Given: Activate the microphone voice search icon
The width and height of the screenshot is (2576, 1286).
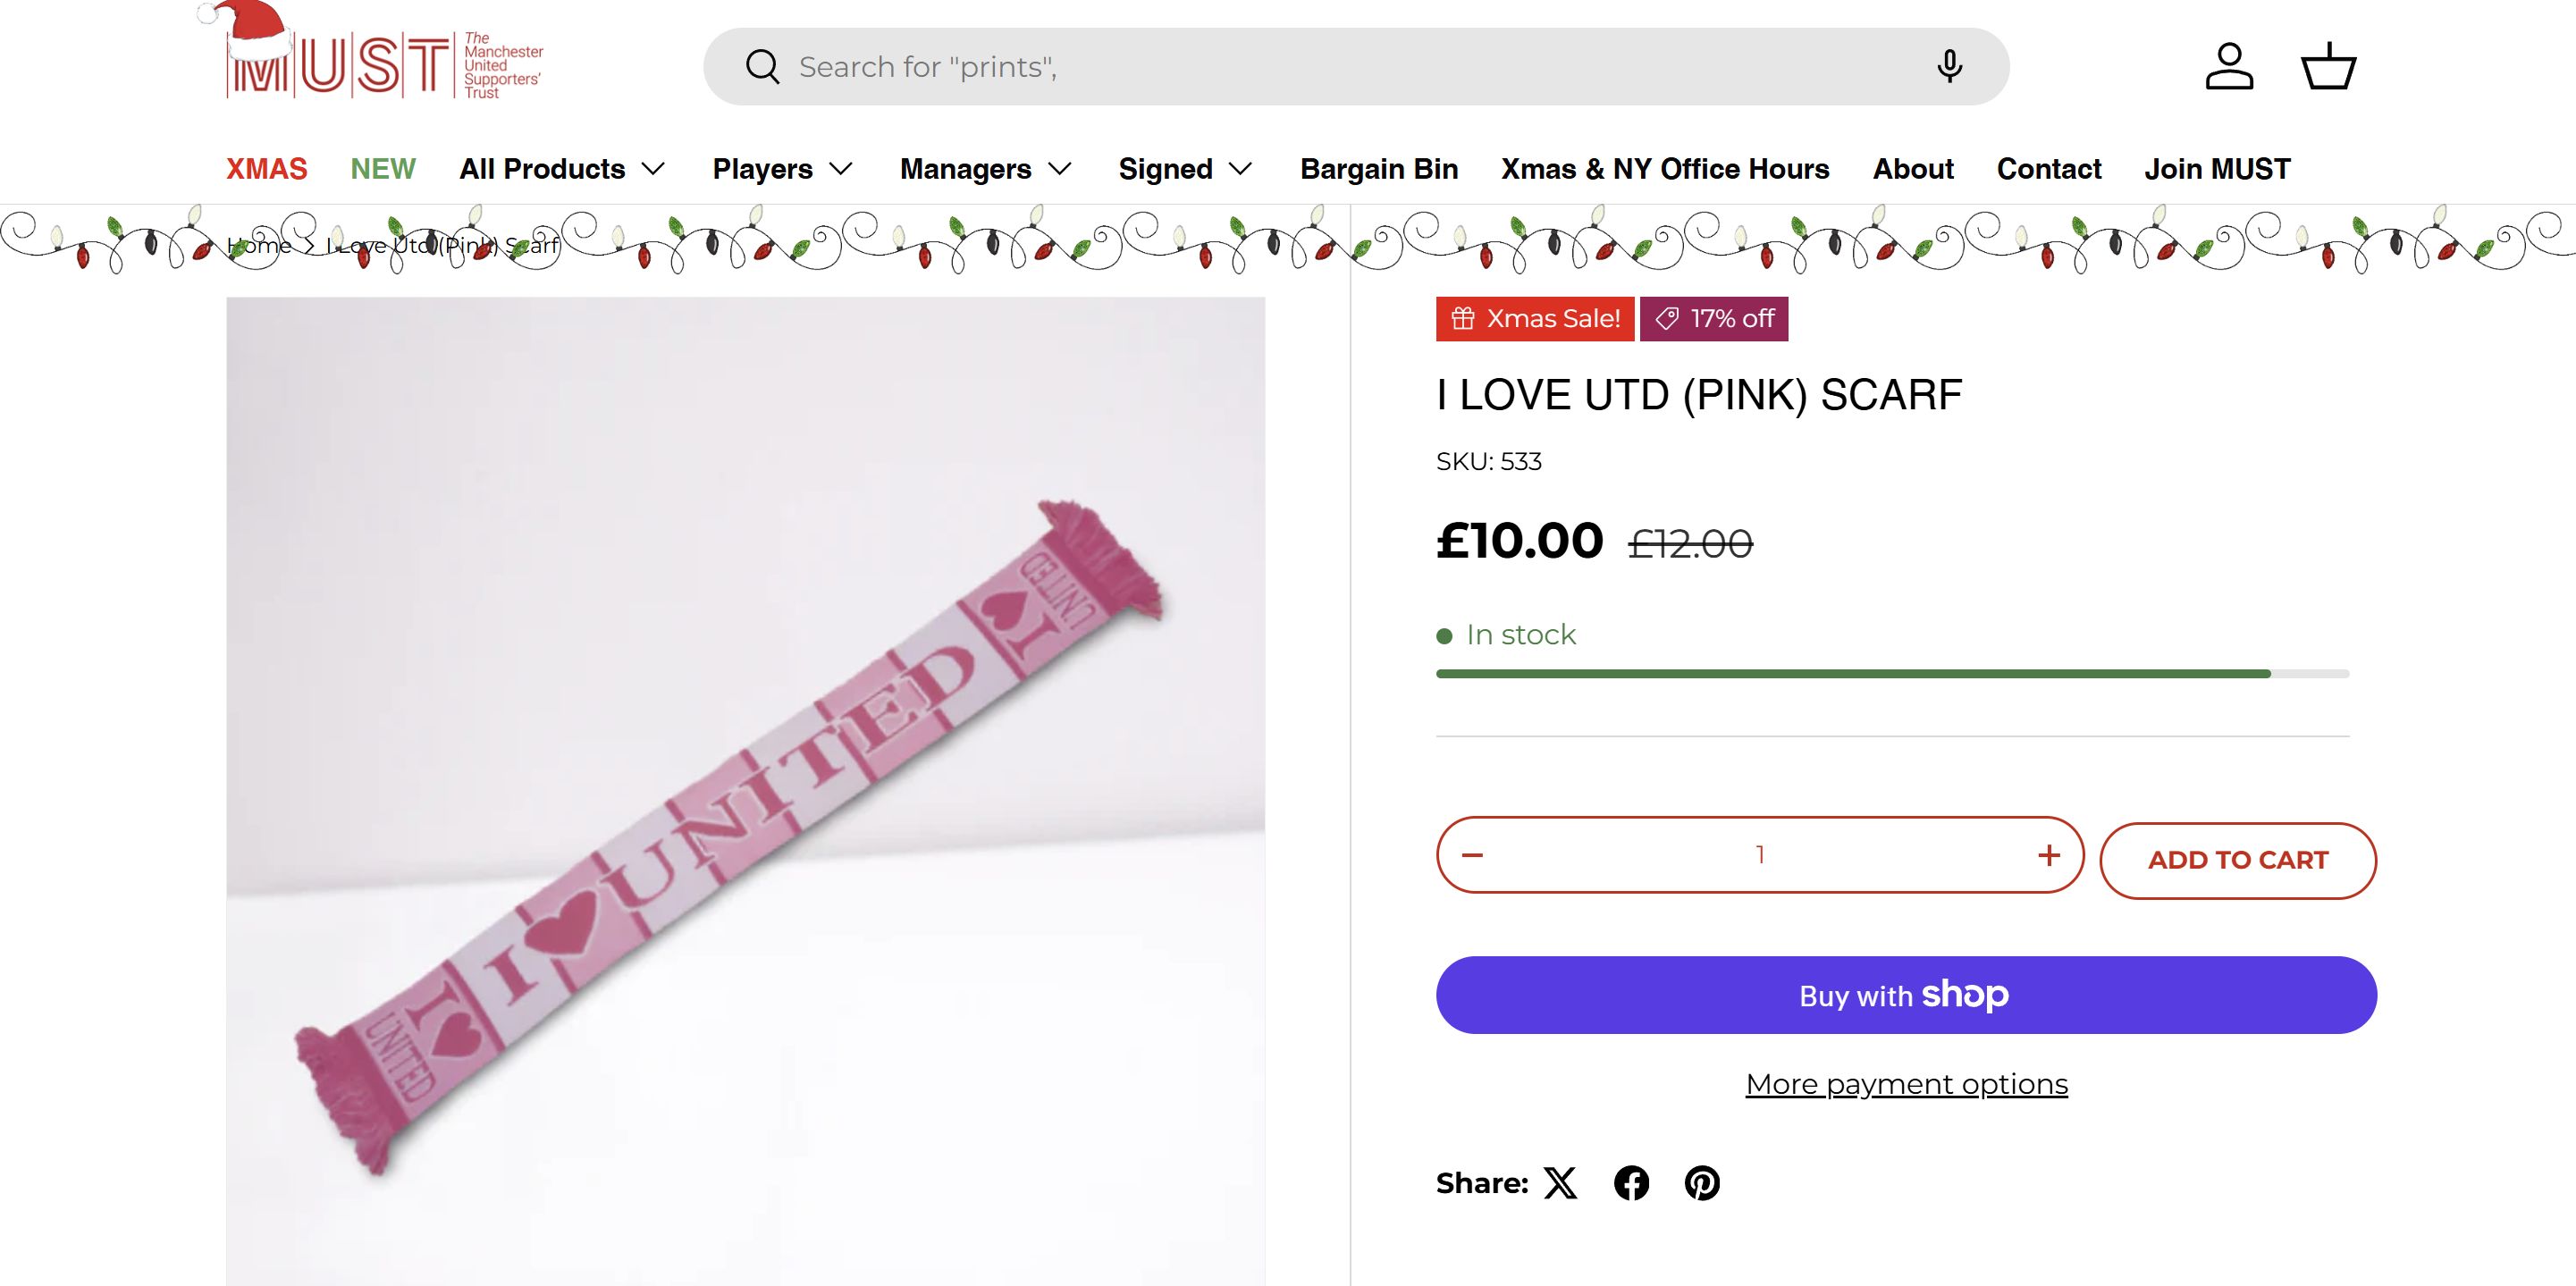Looking at the screenshot, I should (x=1949, y=67).
